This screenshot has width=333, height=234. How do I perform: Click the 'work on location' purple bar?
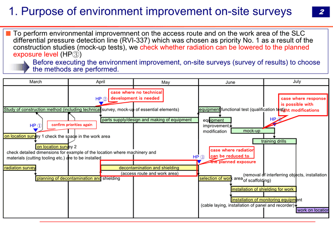point(312,210)
